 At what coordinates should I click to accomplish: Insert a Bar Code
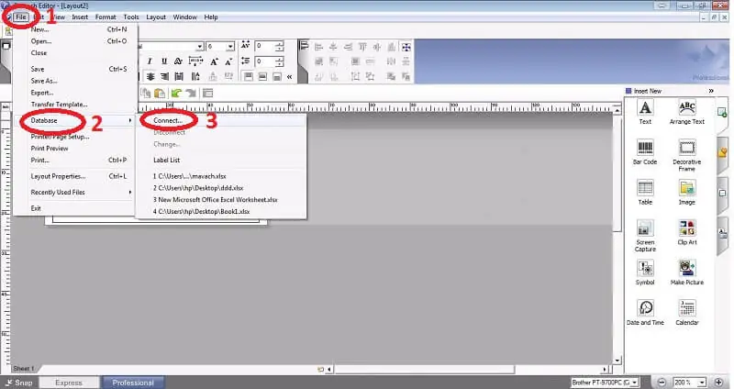(x=645, y=152)
